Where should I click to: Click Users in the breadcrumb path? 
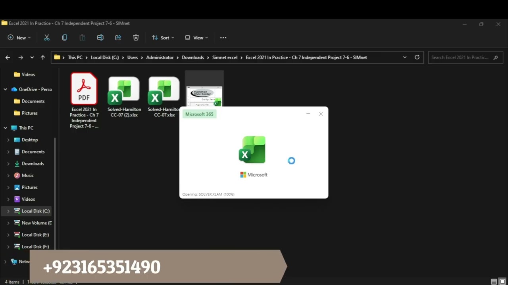133,57
